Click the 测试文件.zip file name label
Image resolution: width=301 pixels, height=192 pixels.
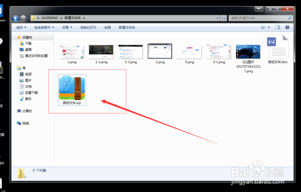(x=72, y=103)
